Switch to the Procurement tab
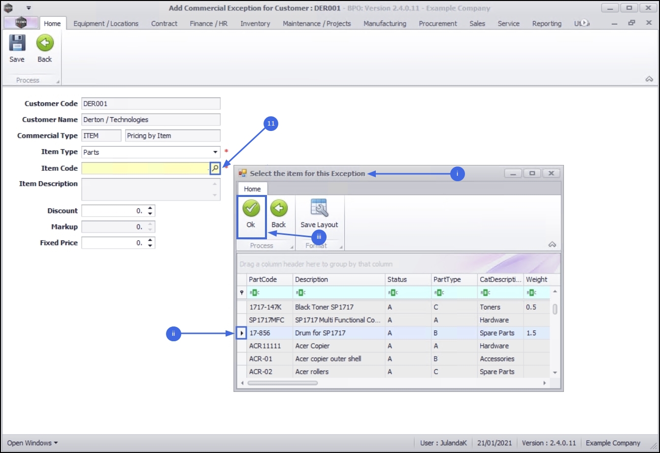660x453 pixels. pos(438,23)
